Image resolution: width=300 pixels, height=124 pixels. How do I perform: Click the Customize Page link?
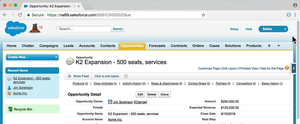(x=209, y=68)
